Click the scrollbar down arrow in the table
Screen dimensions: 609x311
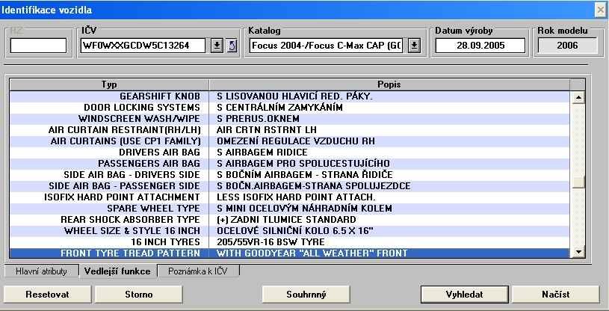pyautogui.click(x=578, y=253)
